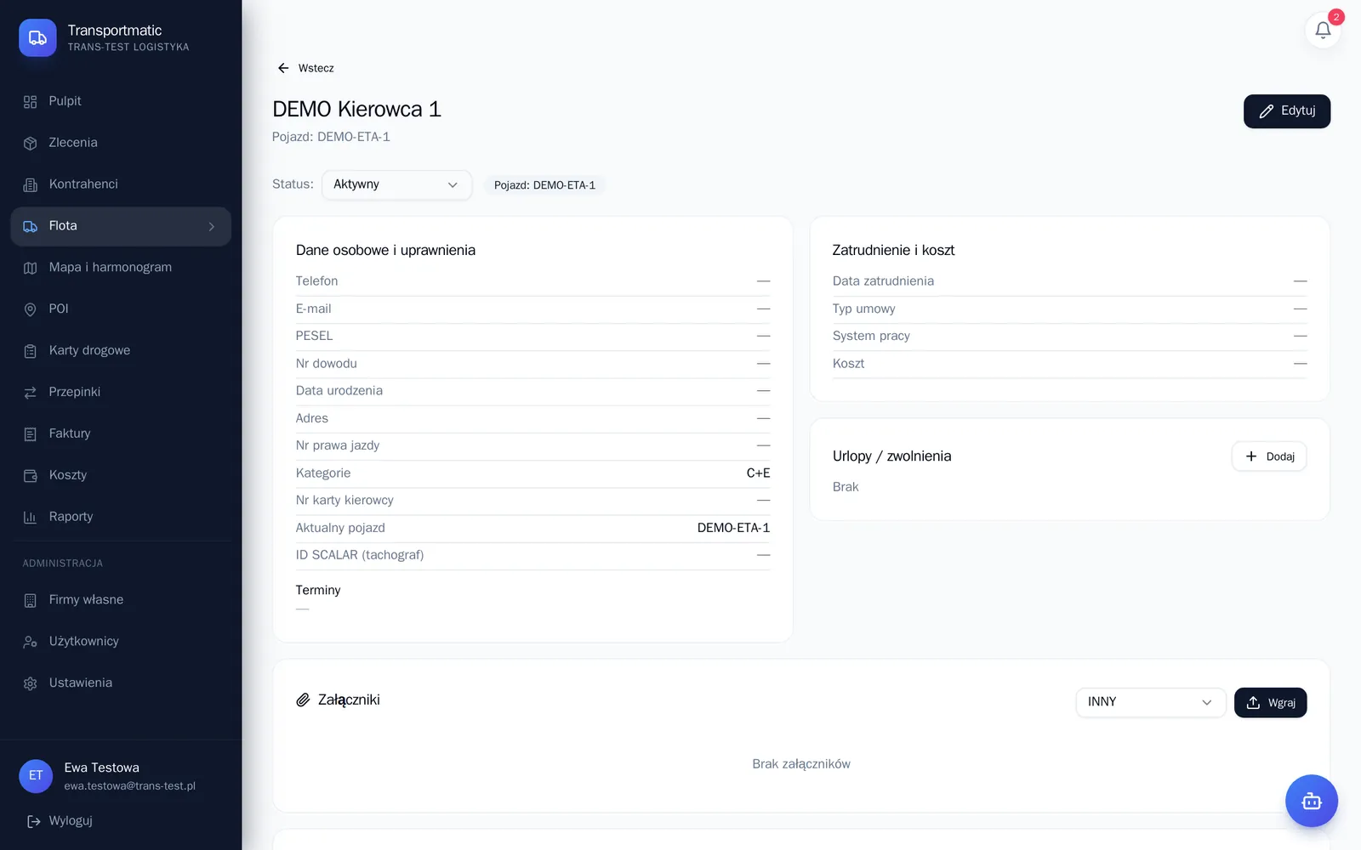The height and width of the screenshot is (850, 1361).
Task: Click the ewa.testowa@trans-test.pl email text
Action: 130,786
